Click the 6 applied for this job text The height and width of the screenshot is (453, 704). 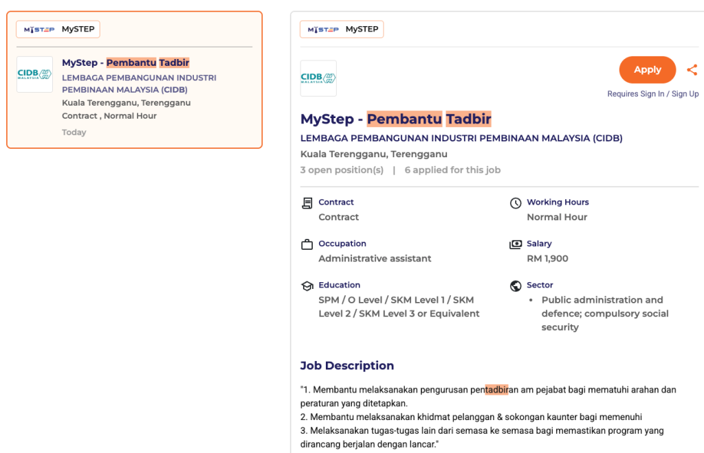click(452, 170)
